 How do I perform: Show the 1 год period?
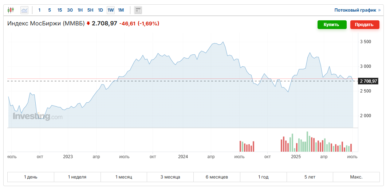click(263, 177)
